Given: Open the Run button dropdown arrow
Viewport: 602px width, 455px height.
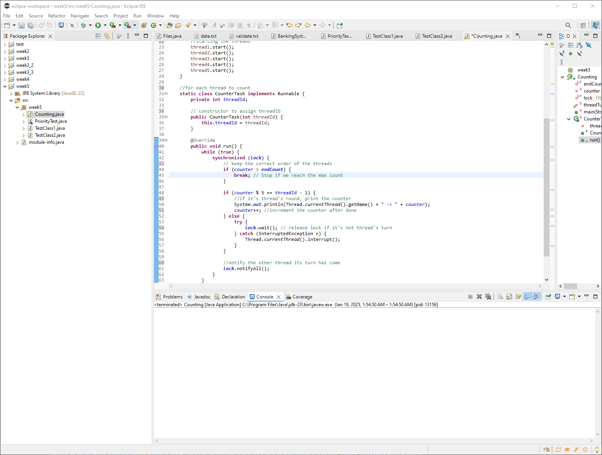Looking at the screenshot, I should tap(105, 25).
